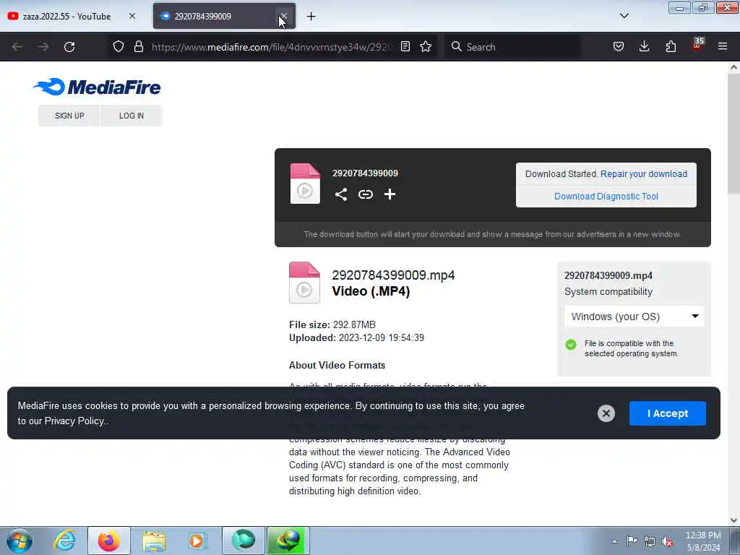Image resolution: width=740 pixels, height=555 pixels.
Task: Close the zaza.2022.55 YouTube tab
Action: coord(132,16)
